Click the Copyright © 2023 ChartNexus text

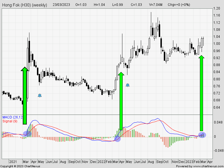click(20, 166)
